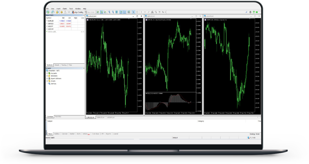Open the Journal tab in Toolbox
Viewport: 309px width, 164px height.
point(116,134)
